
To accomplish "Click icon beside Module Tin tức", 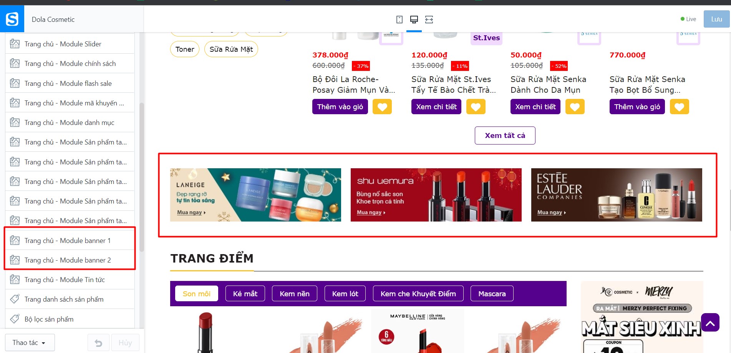I will pos(15,279).
